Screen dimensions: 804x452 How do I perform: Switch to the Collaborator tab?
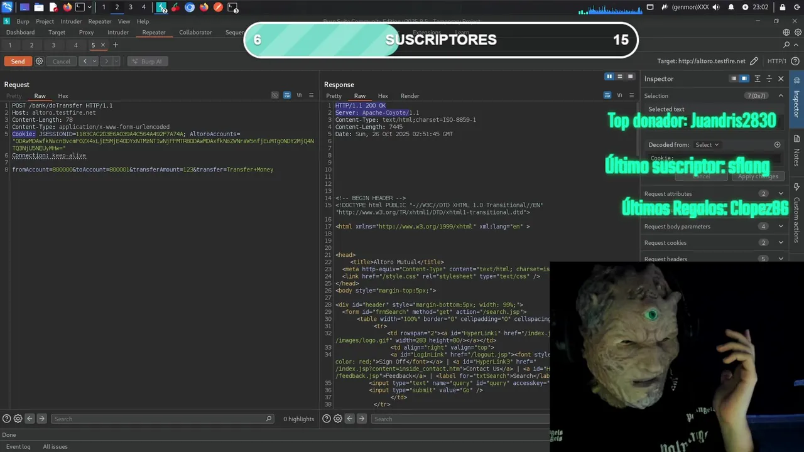[x=195, y=33]
